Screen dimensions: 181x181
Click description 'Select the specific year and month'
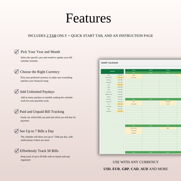click(47, 59)
